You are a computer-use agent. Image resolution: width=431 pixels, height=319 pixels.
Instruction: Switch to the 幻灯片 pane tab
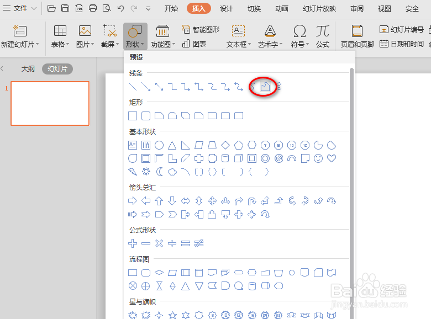click(x=57, y=69)
